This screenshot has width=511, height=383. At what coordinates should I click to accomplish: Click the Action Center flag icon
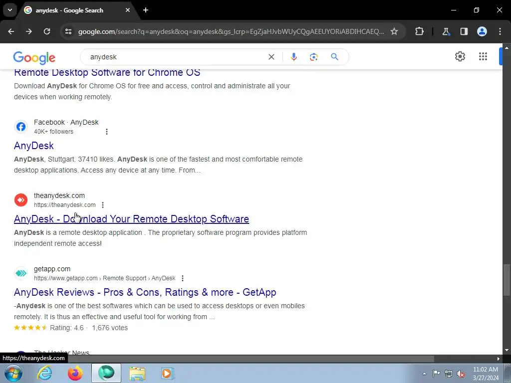point(436,374)
